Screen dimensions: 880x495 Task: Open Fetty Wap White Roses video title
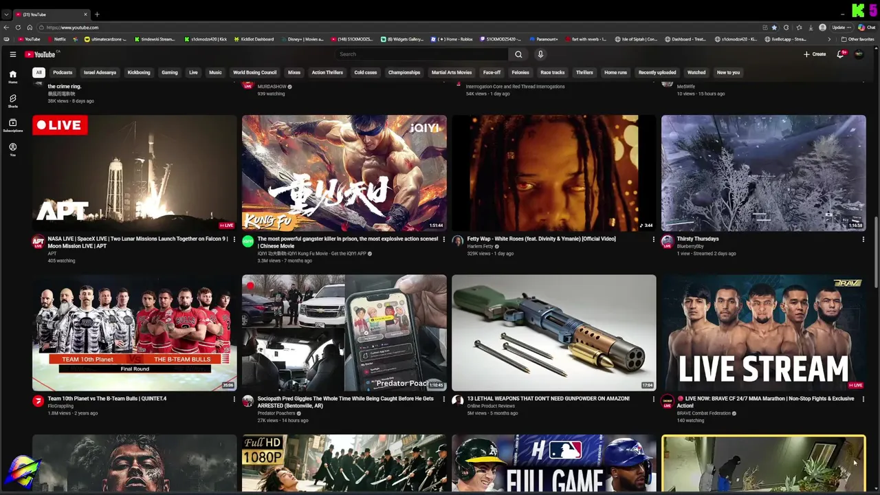coord(542,239)
